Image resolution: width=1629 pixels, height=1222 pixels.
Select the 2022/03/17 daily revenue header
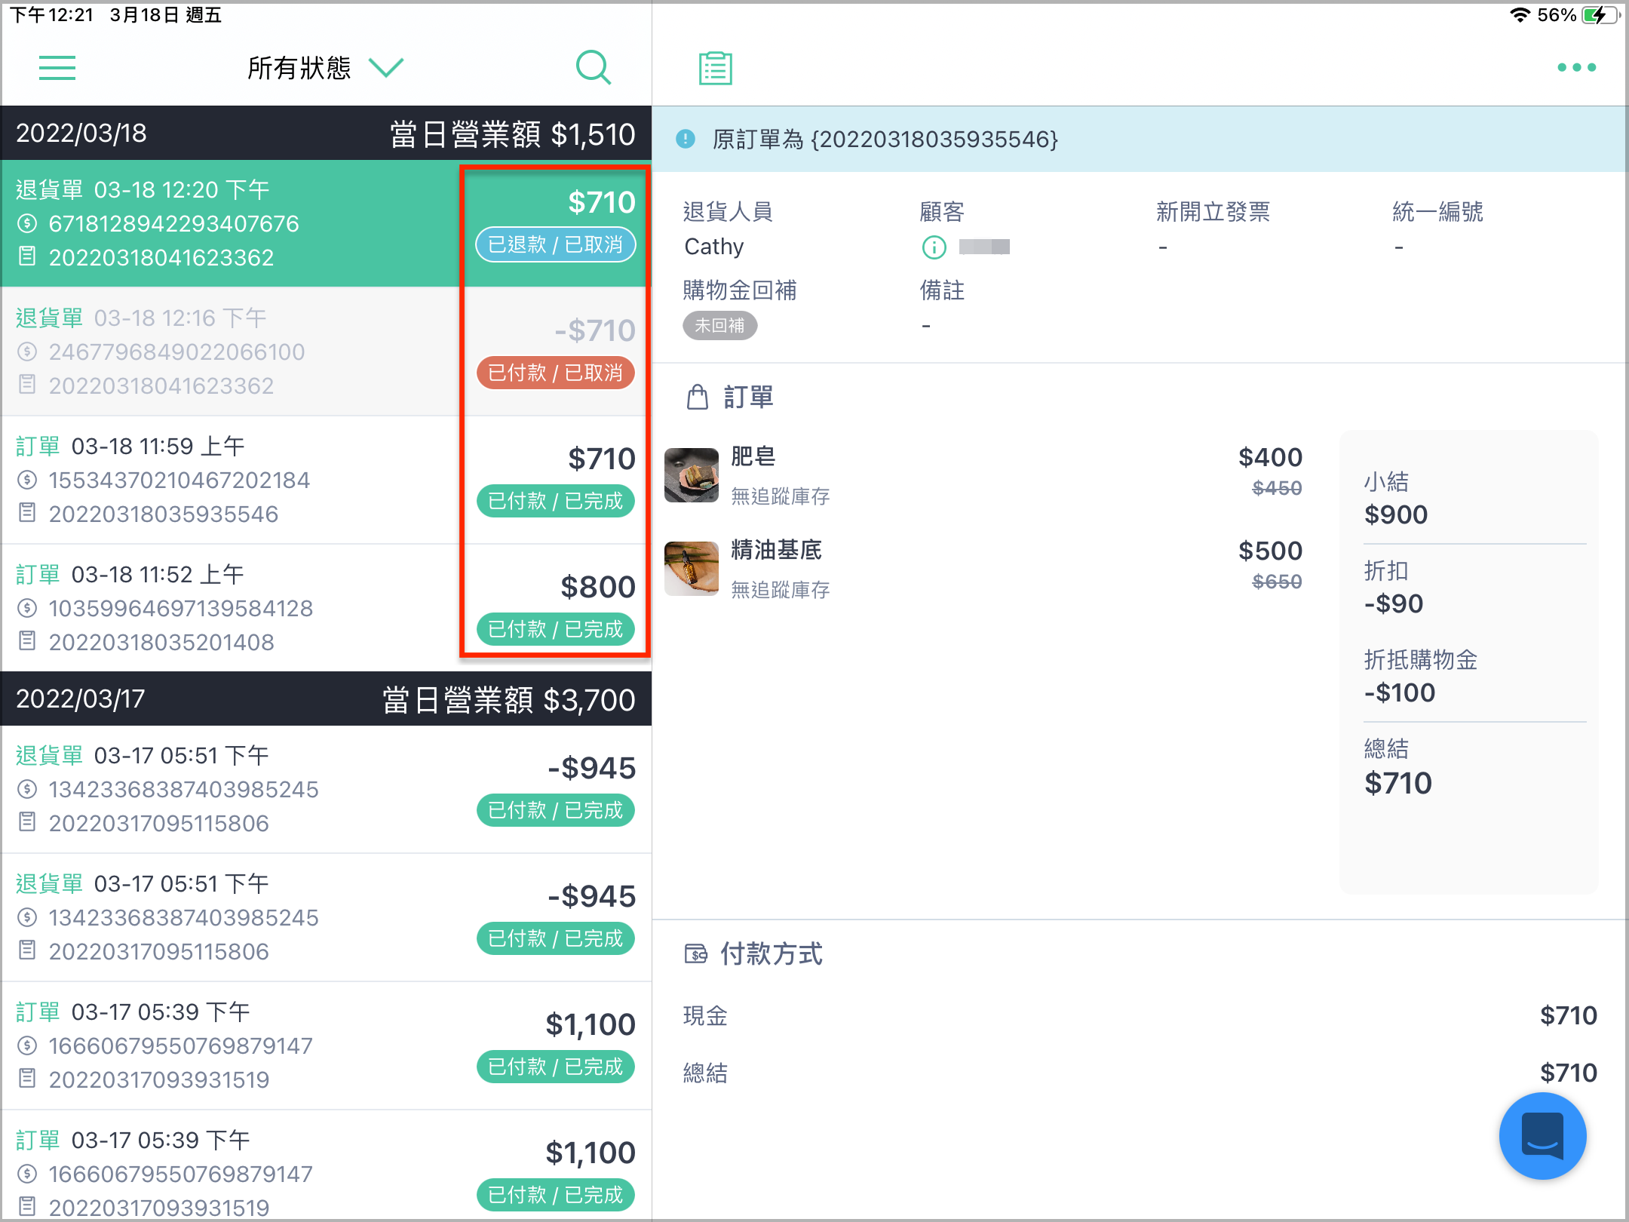(326, 699)
